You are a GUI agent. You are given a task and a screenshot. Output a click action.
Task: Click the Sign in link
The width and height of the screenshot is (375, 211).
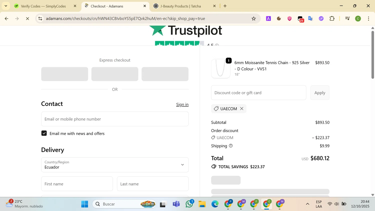tap(182, 104)
